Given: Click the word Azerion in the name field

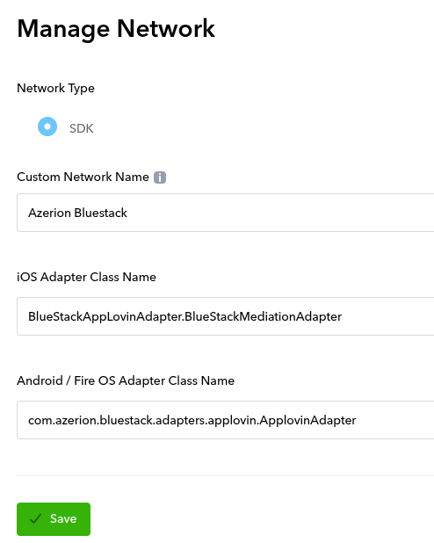Looking at the screenshot, I should (49, 213).
